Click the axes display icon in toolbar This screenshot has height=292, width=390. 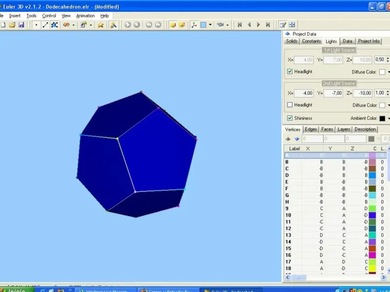tap(194, 25)
